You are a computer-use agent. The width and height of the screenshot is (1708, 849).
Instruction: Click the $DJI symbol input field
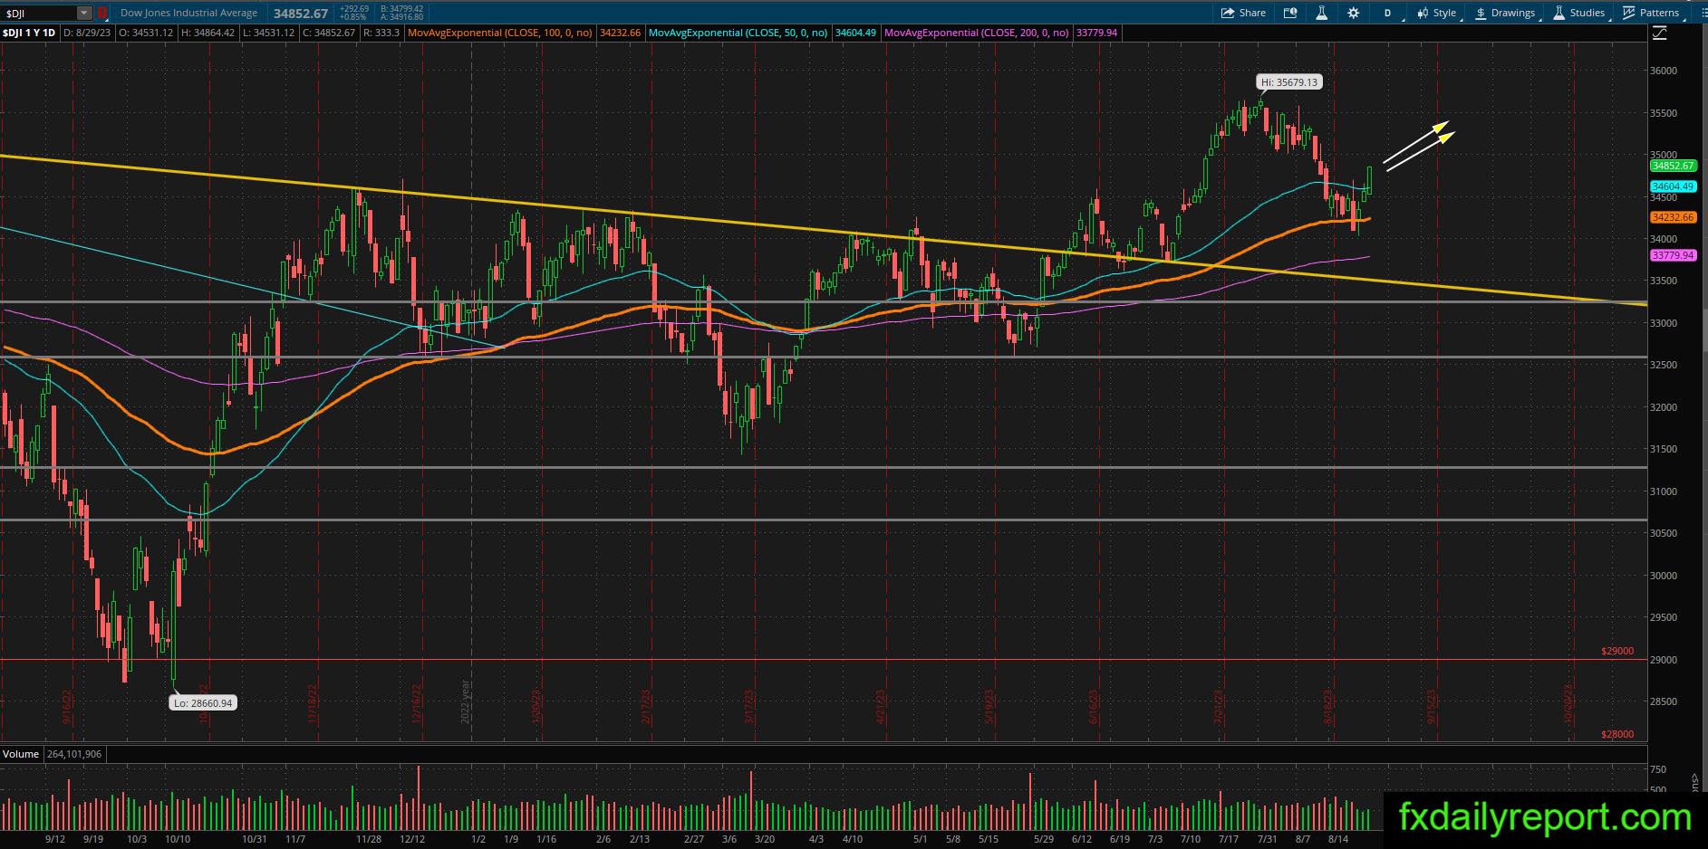click(39, 14)
